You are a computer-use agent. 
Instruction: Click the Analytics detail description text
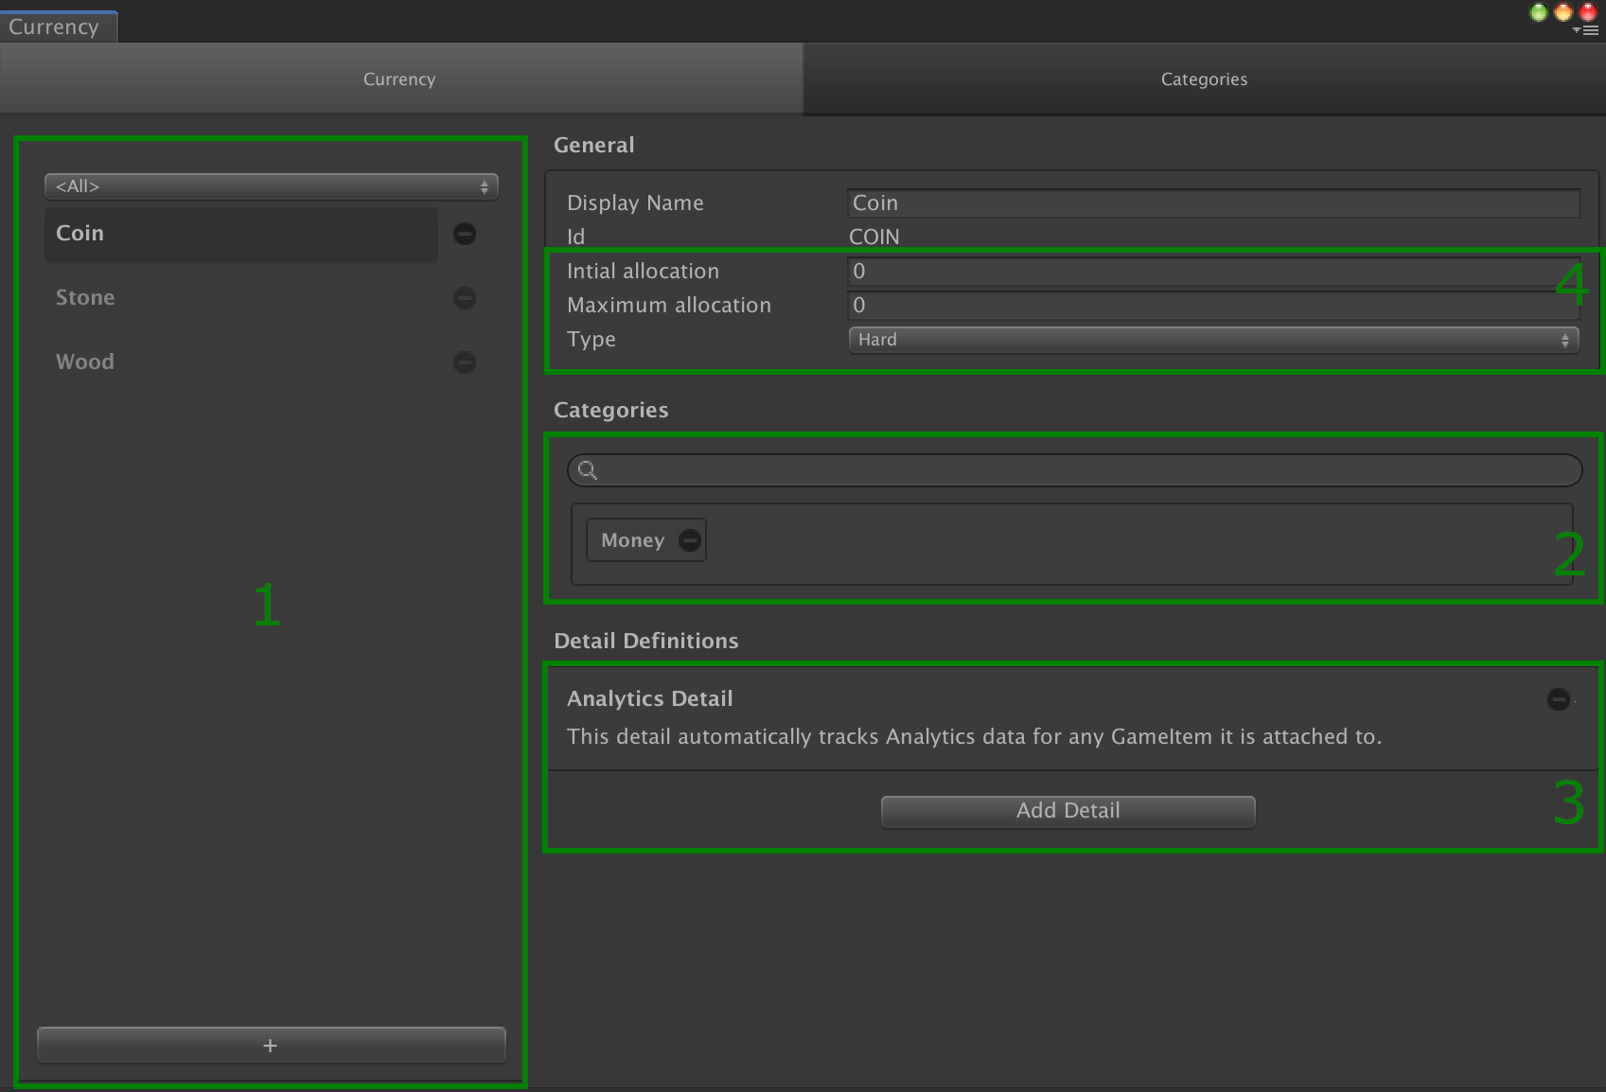click(975, 737)
